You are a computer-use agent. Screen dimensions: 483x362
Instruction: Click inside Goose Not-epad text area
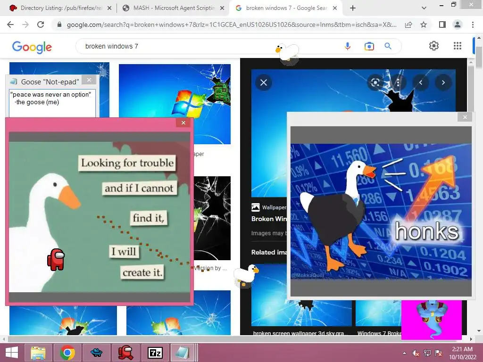[x=52, y=103]
